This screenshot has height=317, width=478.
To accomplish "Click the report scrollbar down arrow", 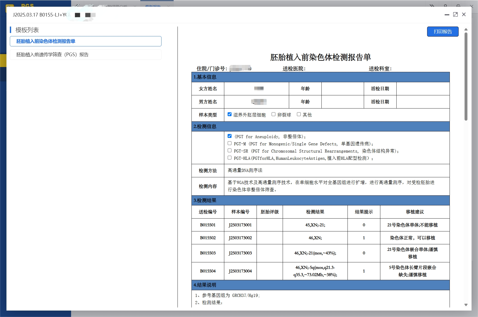I will pos(466,305).
